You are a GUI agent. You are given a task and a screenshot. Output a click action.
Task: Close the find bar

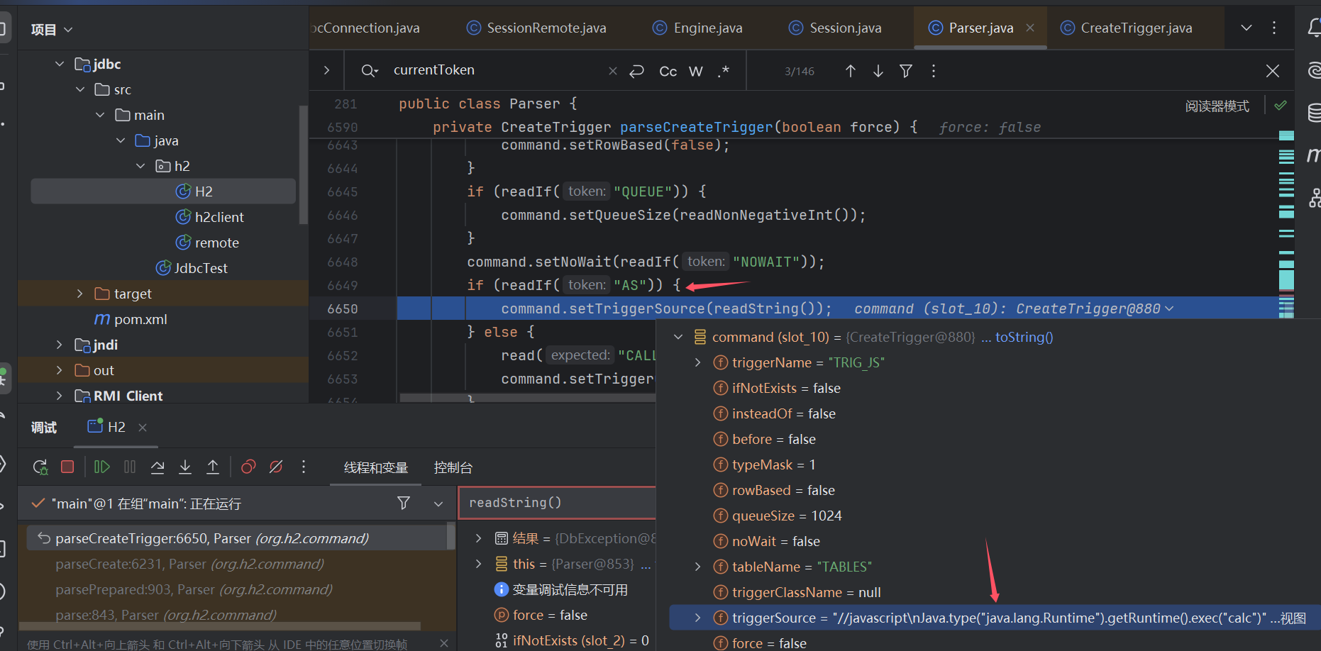(1273, 71)
